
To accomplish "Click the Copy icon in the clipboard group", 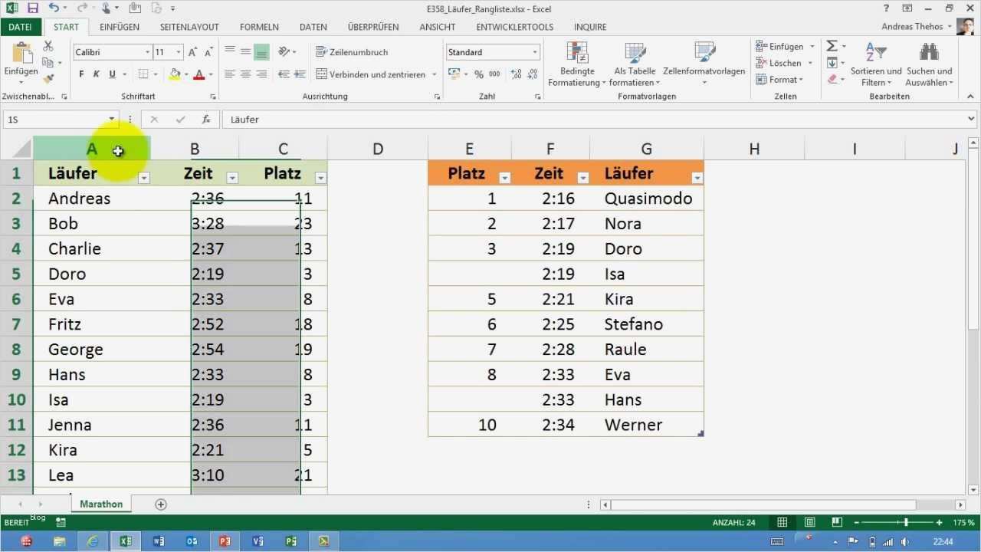I will tap(48, 63).
